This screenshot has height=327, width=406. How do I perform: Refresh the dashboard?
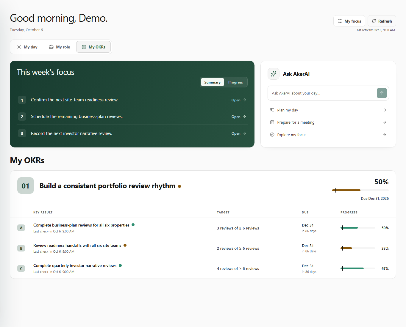382,21
